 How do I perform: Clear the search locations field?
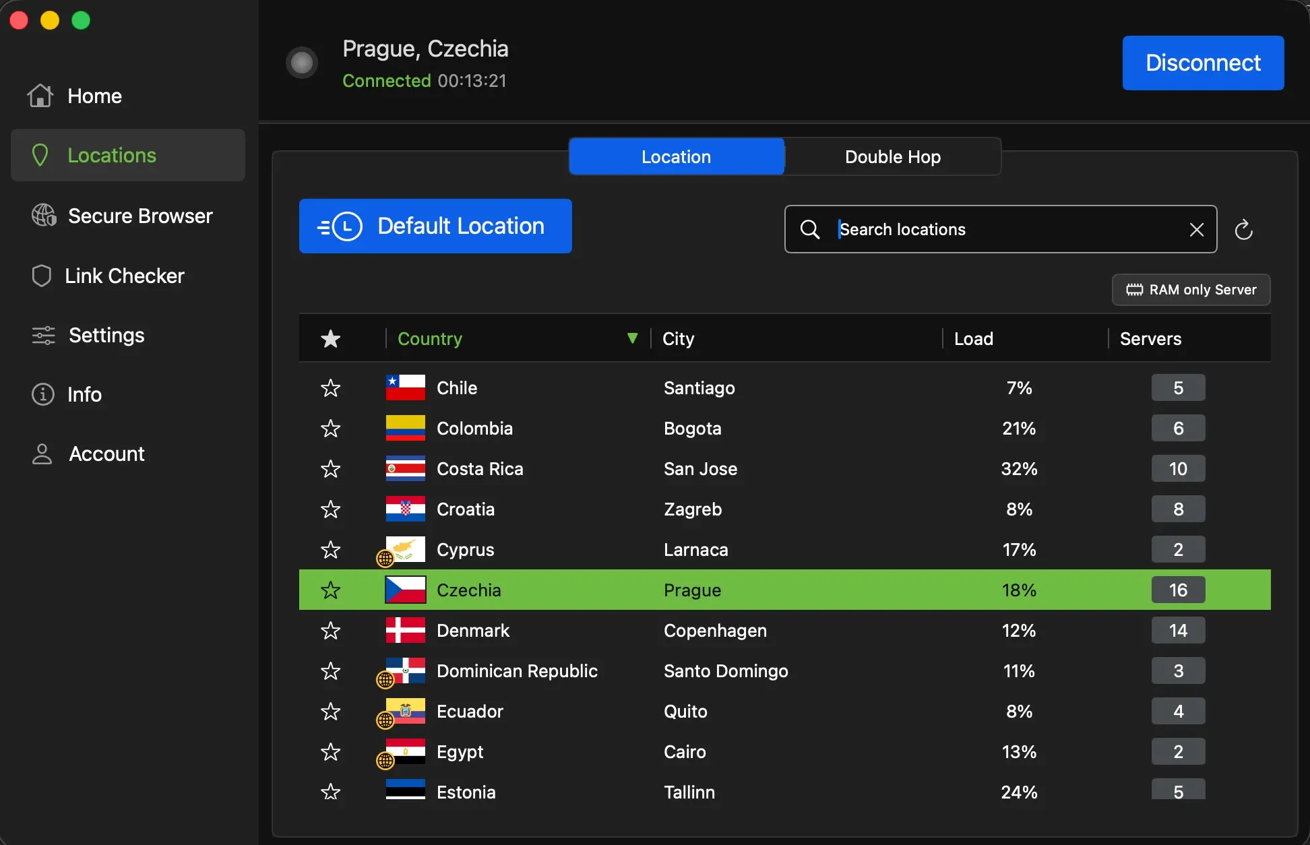click(1196, 229)
